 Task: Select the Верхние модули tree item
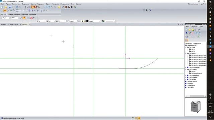(x=192, y=81)
